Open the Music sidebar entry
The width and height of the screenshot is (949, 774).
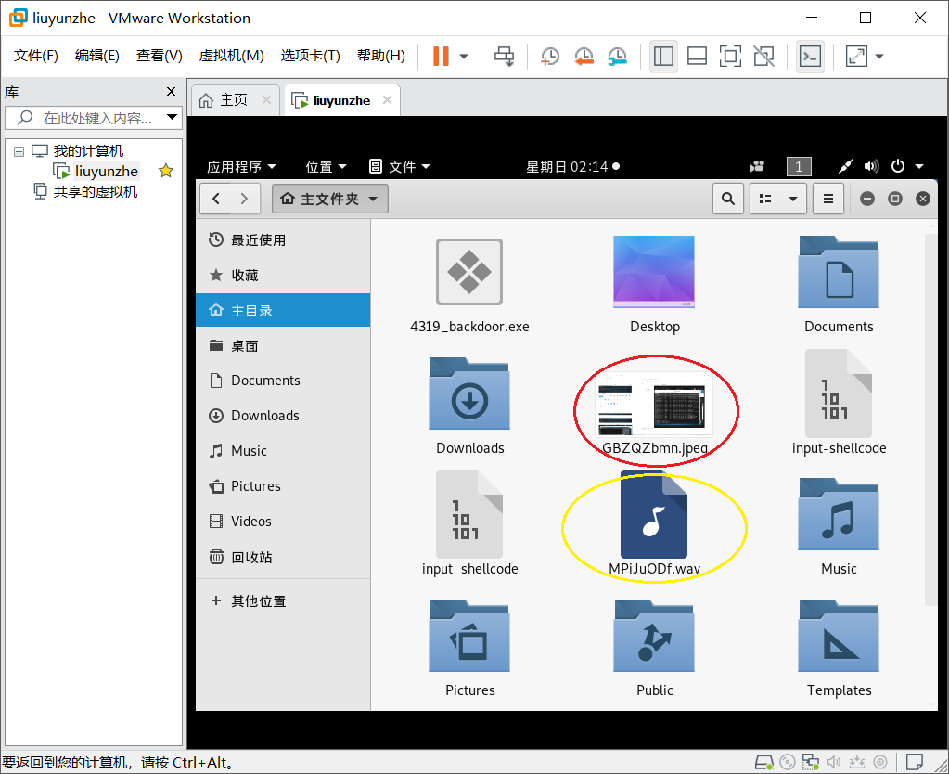(x=283, y=451)
